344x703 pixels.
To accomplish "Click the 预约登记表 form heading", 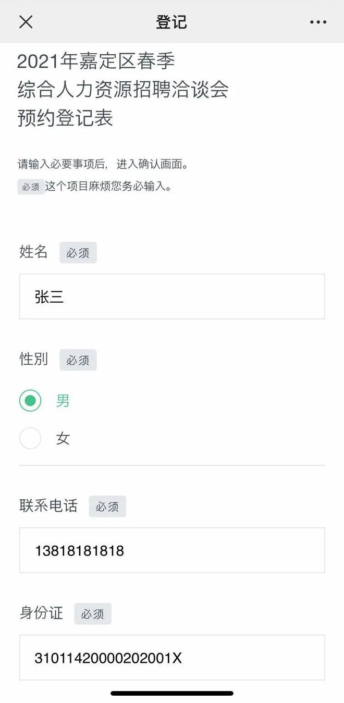I will click(x=65, y=118).
